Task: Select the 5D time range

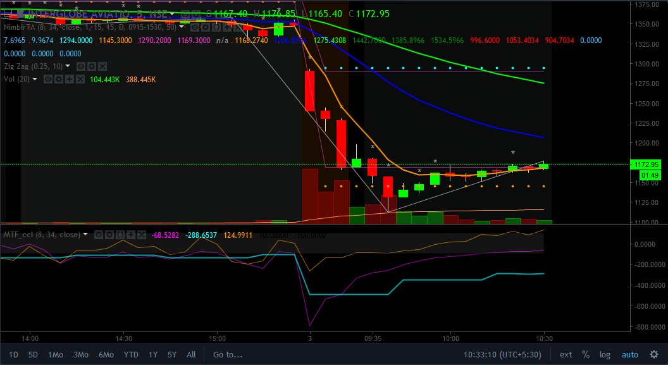Action: click(33, 355)
